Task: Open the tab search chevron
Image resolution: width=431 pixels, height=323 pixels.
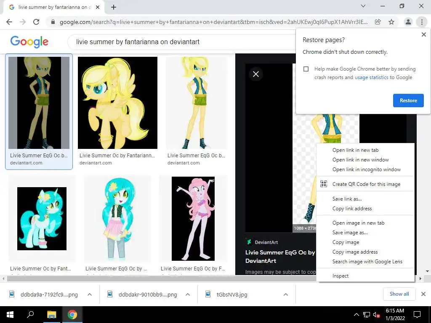Action: click(363, 6)
